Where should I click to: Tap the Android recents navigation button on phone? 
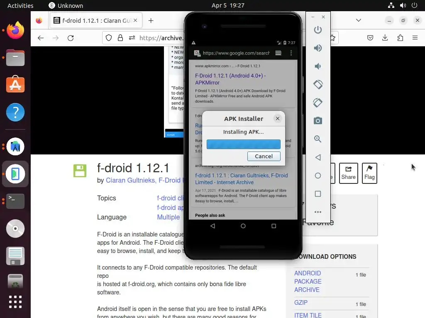point(274,226)
